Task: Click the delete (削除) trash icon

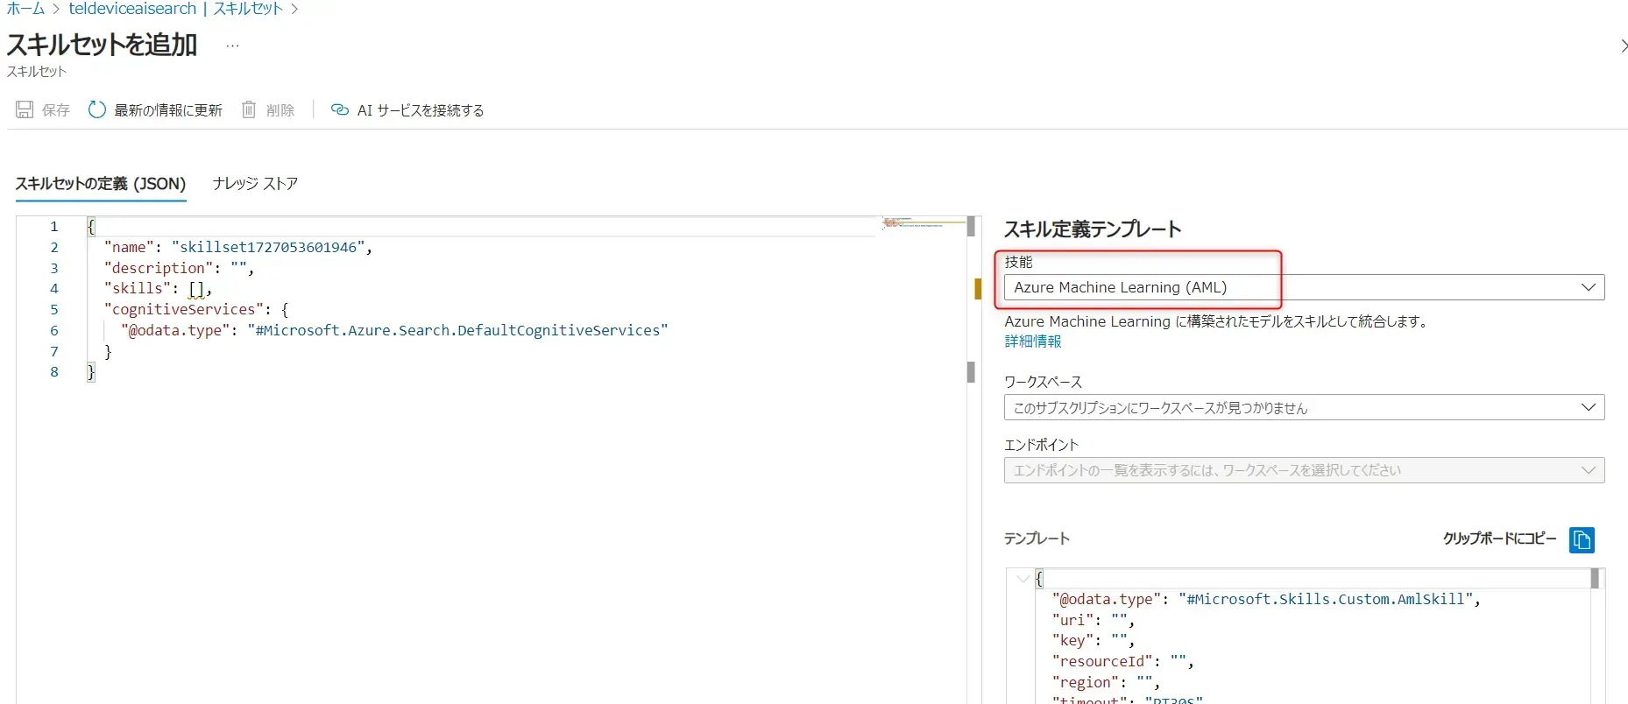Action: point(249,109)
